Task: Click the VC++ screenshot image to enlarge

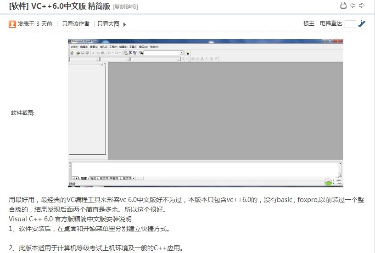Action: point(206,113)
